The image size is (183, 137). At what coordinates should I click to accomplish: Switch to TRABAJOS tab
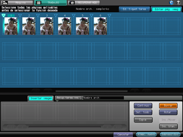(x=51, y=2)
